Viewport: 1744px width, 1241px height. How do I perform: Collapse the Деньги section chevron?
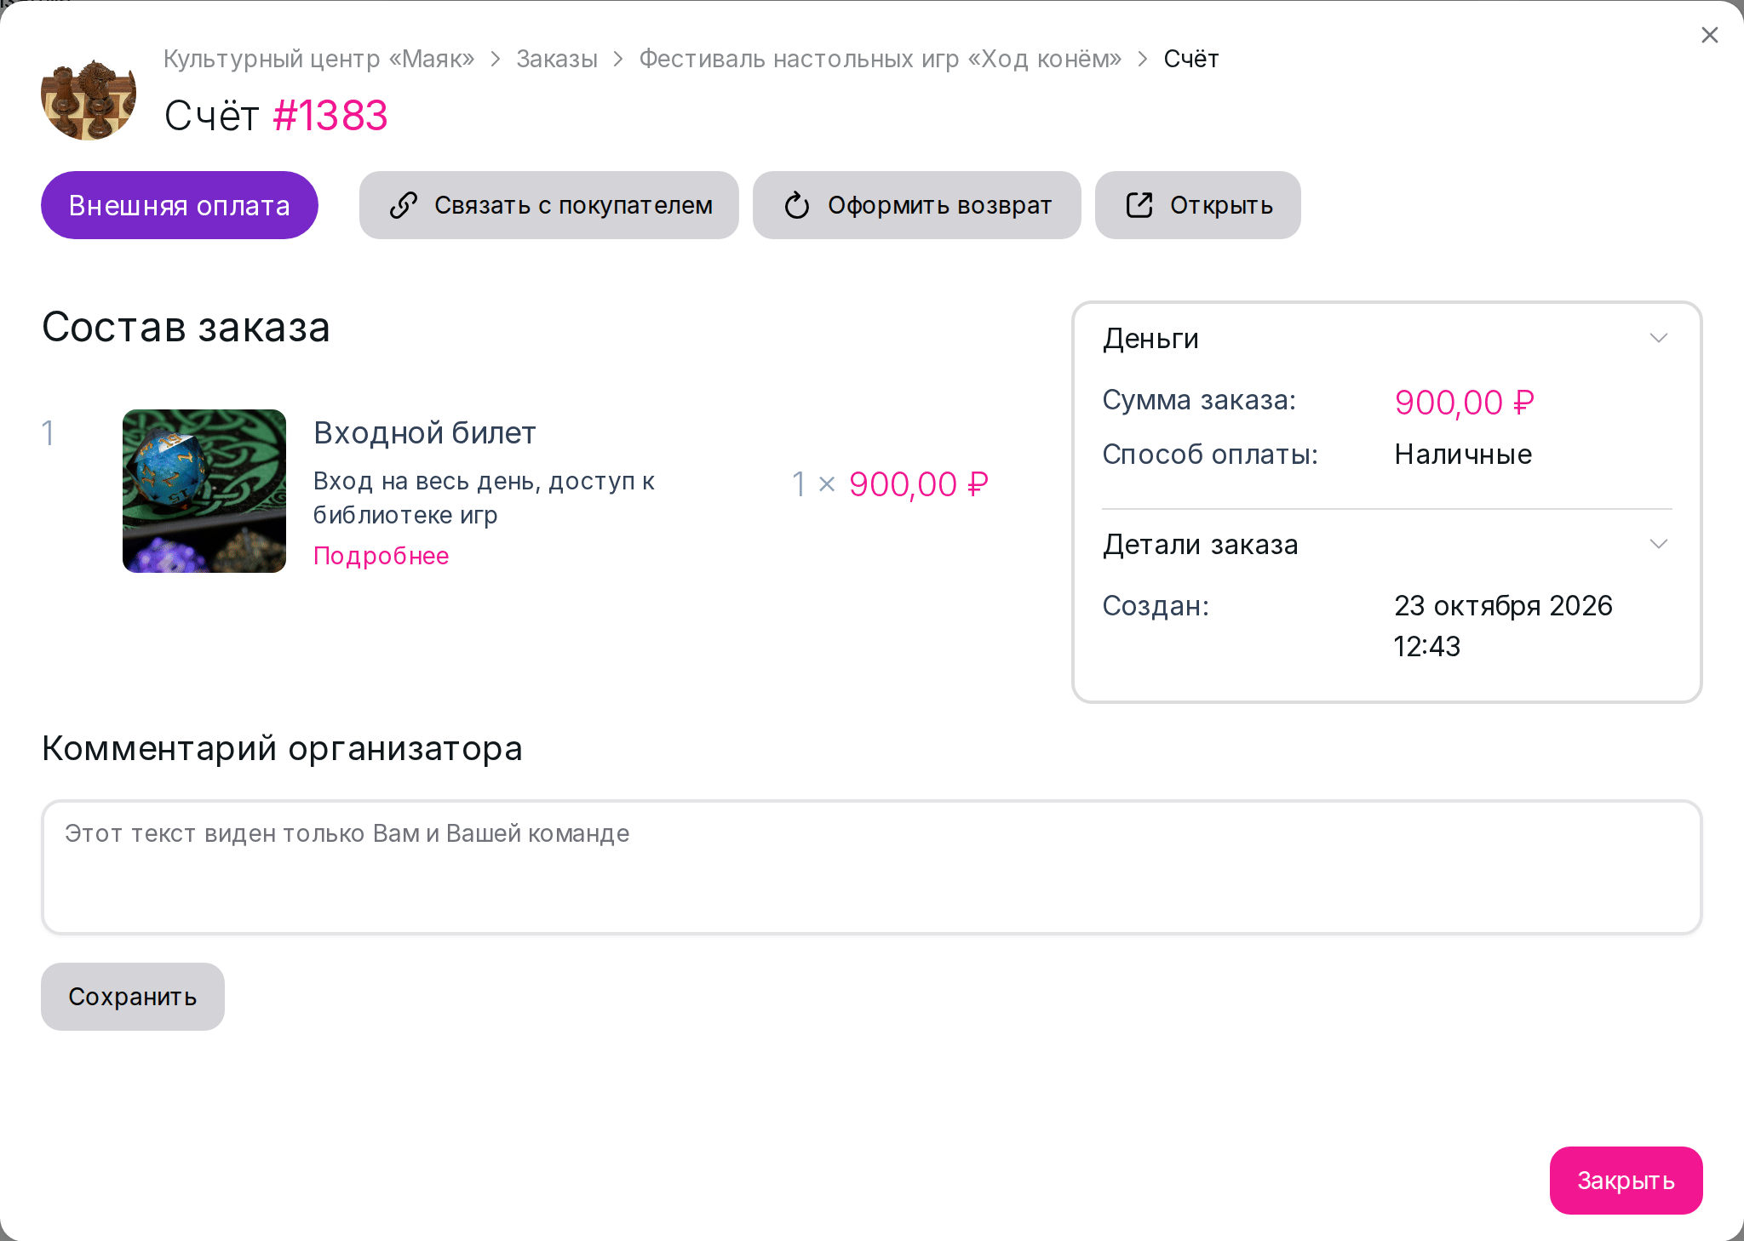tap(1658, 338)
